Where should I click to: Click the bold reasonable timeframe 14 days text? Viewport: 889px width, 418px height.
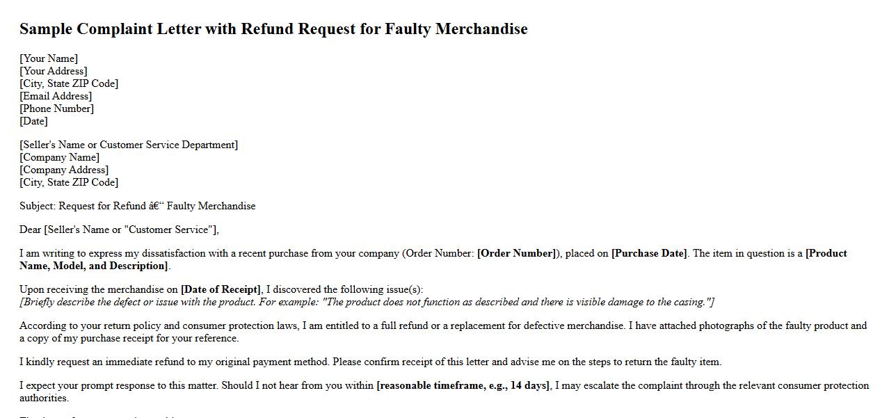[x=463, y=385]
